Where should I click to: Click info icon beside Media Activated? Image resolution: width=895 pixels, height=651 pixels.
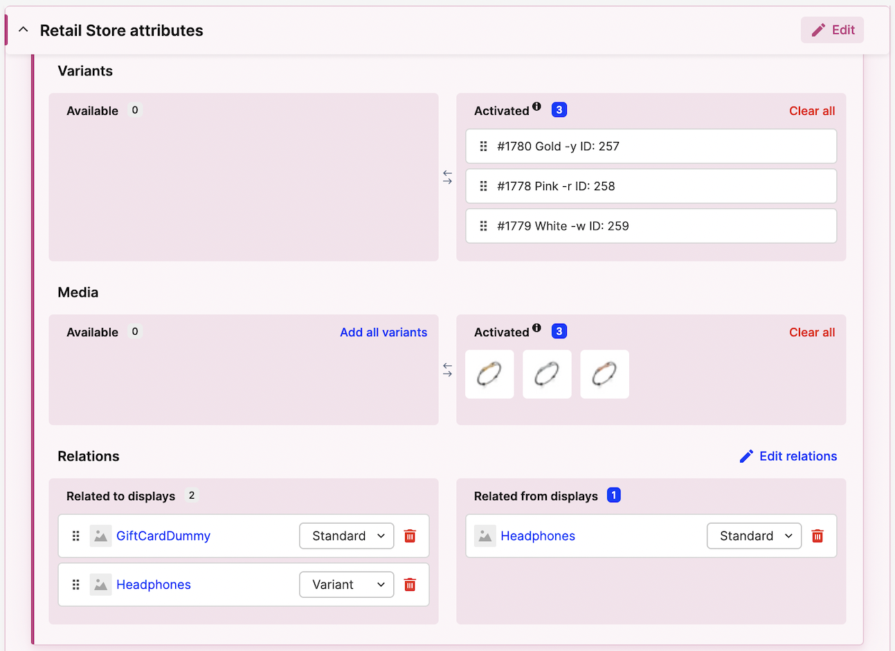(x=536, y=328)
